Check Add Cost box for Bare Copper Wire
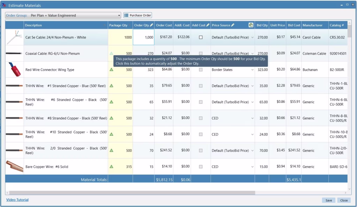This screenshot has width=357, height=207. pyautogui.click(x=200, y=167)
